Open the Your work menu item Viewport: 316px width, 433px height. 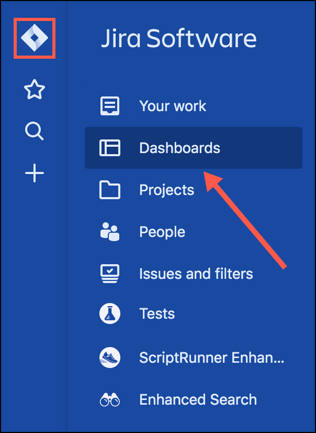173,106
